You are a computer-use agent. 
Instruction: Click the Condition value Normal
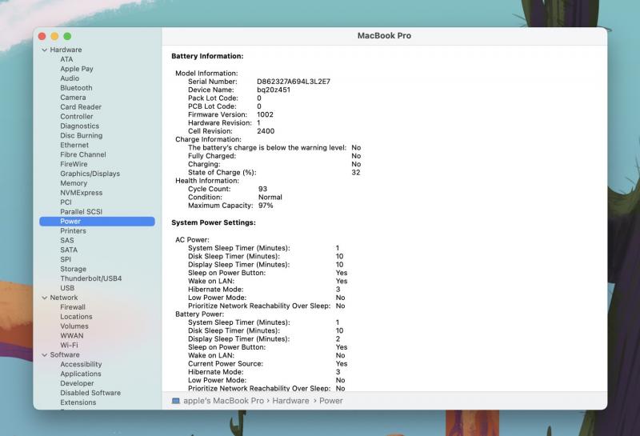pos(270,197)
